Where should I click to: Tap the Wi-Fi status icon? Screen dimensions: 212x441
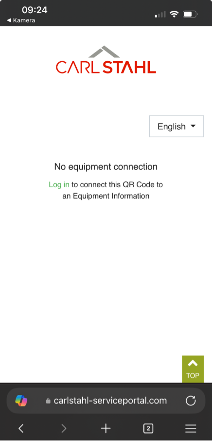click(175, 14)
